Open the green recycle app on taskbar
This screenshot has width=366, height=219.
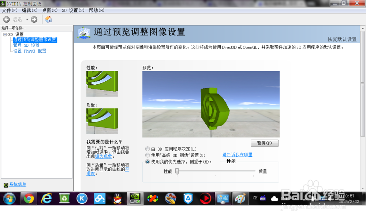click(64, 199)
